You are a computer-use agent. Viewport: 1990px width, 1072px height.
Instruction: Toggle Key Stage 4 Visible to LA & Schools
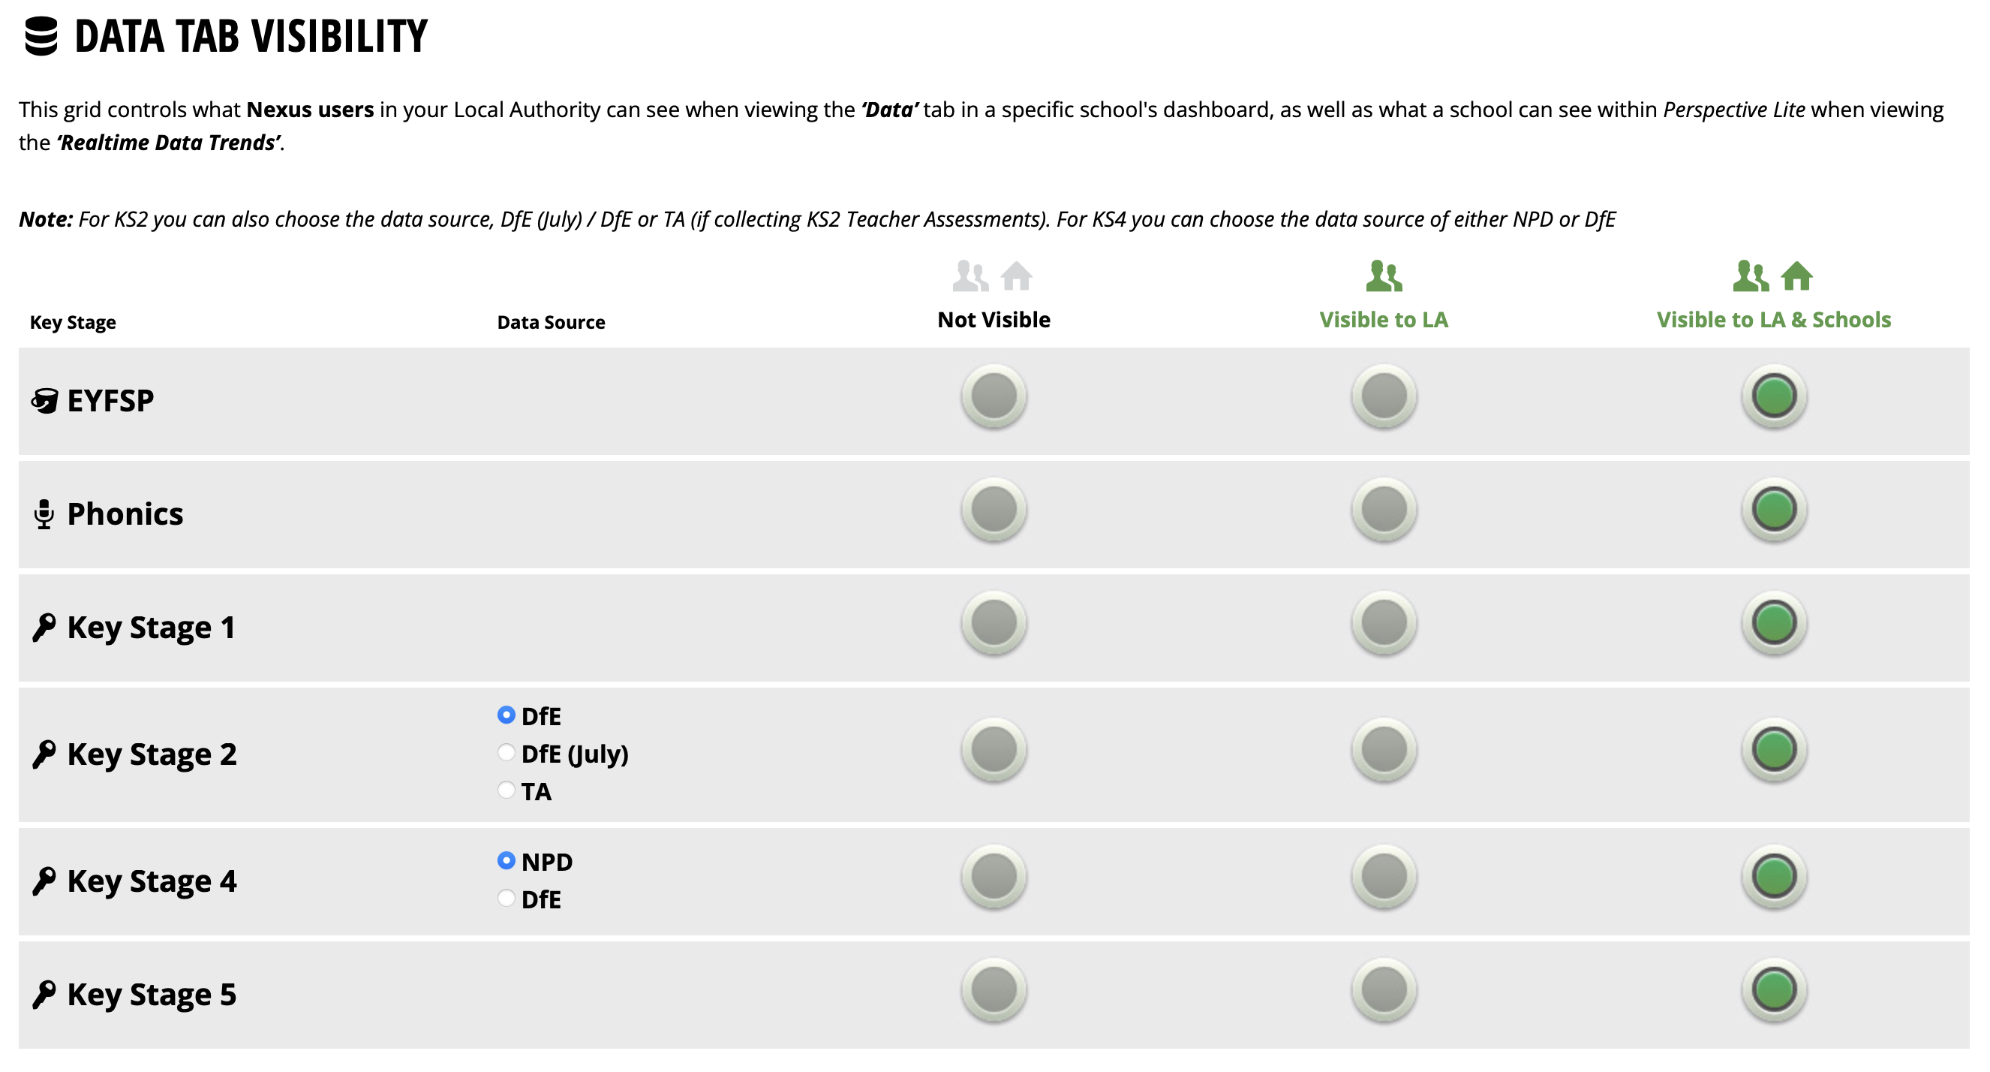1774,878
